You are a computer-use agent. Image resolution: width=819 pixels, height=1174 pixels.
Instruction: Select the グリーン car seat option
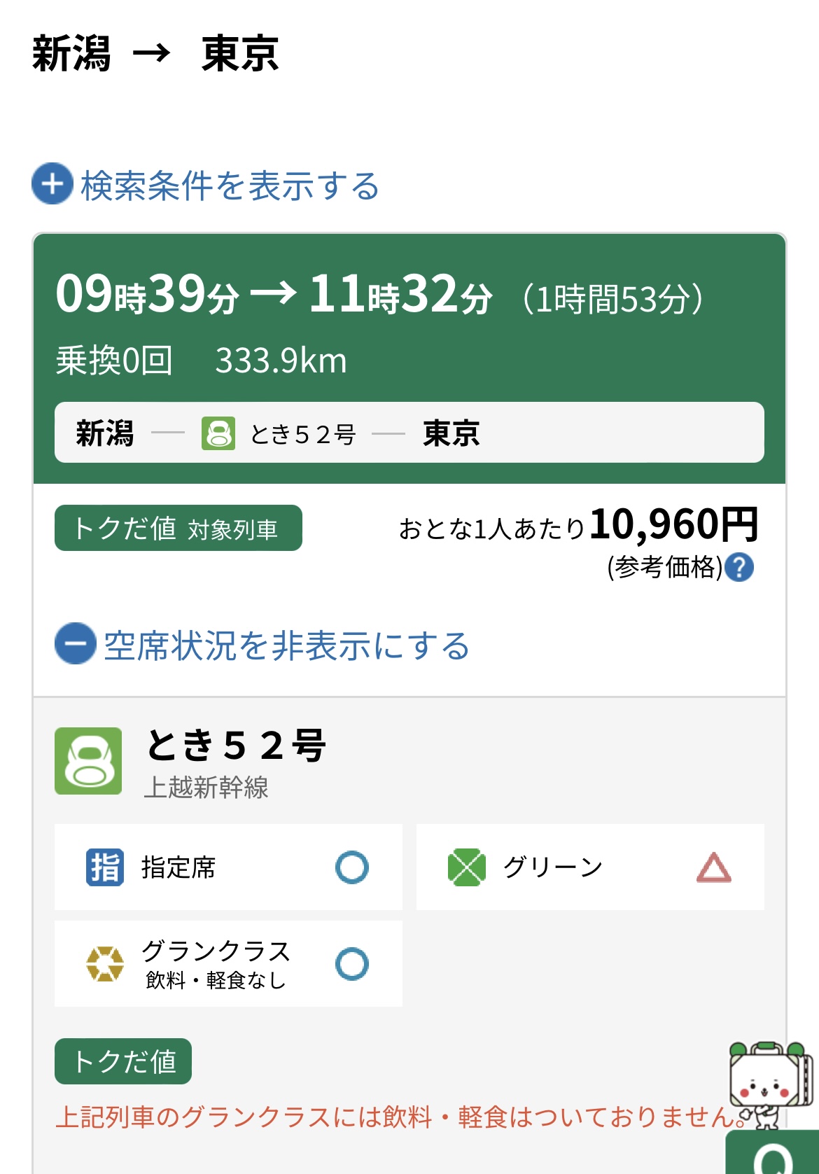[590, 867]
